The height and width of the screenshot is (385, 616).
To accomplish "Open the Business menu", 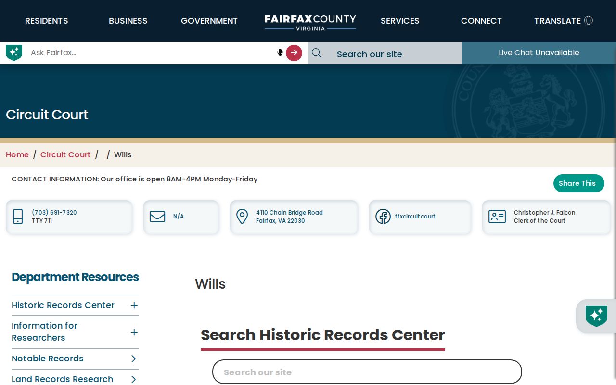I will (128, 21).
